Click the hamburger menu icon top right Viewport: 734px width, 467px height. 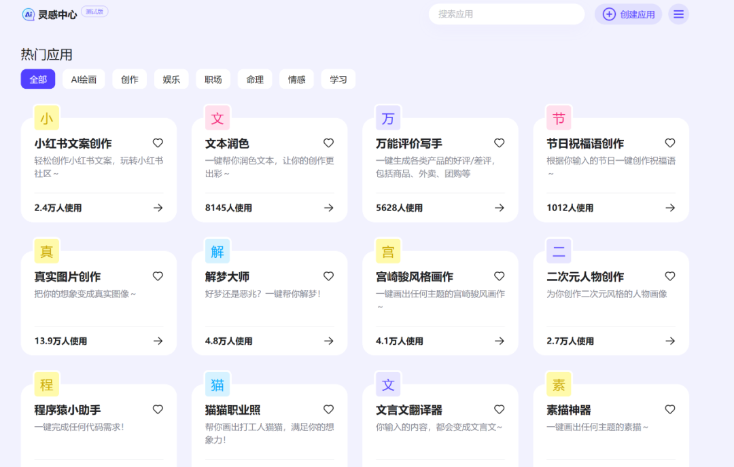pyautogui.click(x=678, y=14)
